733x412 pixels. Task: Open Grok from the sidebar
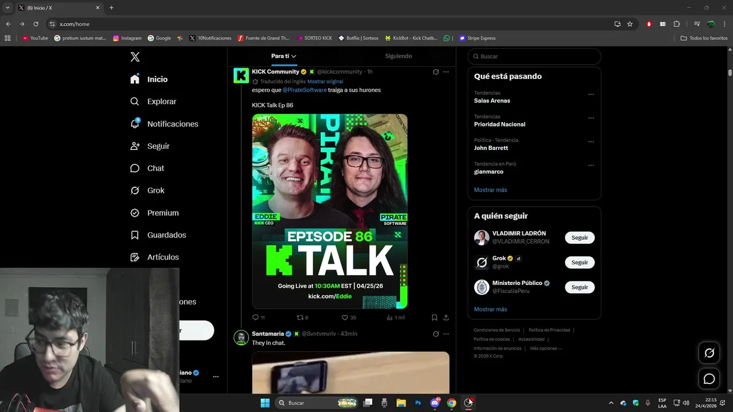[x=148, y=191]
